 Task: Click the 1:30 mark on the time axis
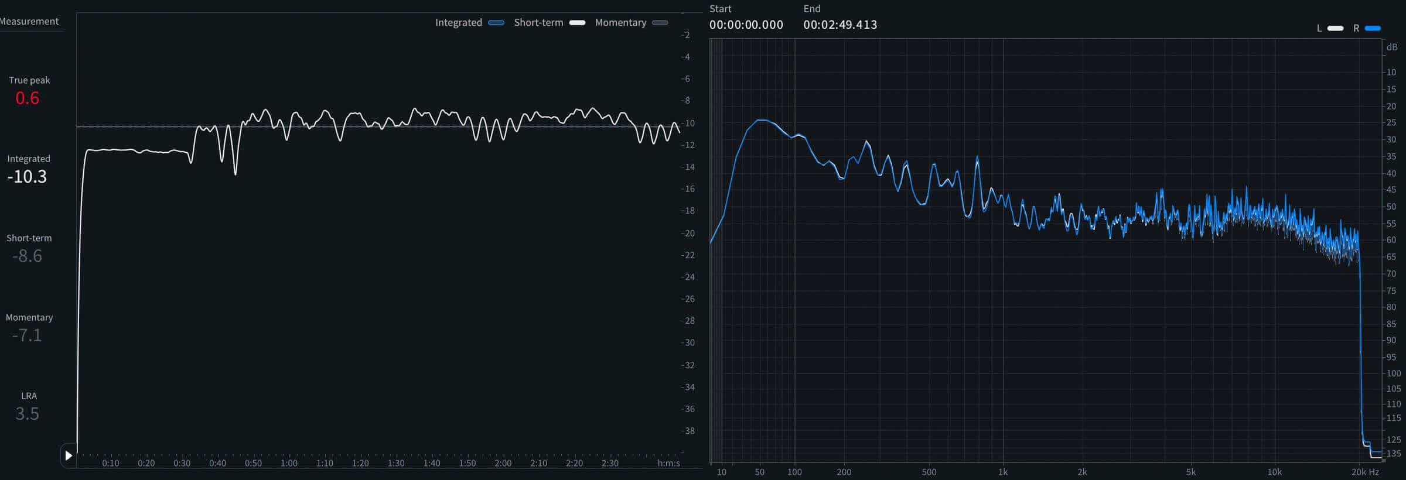396,463
